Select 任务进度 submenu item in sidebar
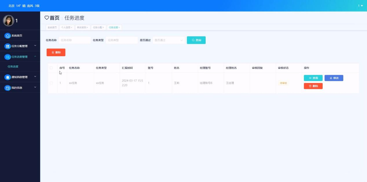The image size is (367, 182). [x=13, y=67]
